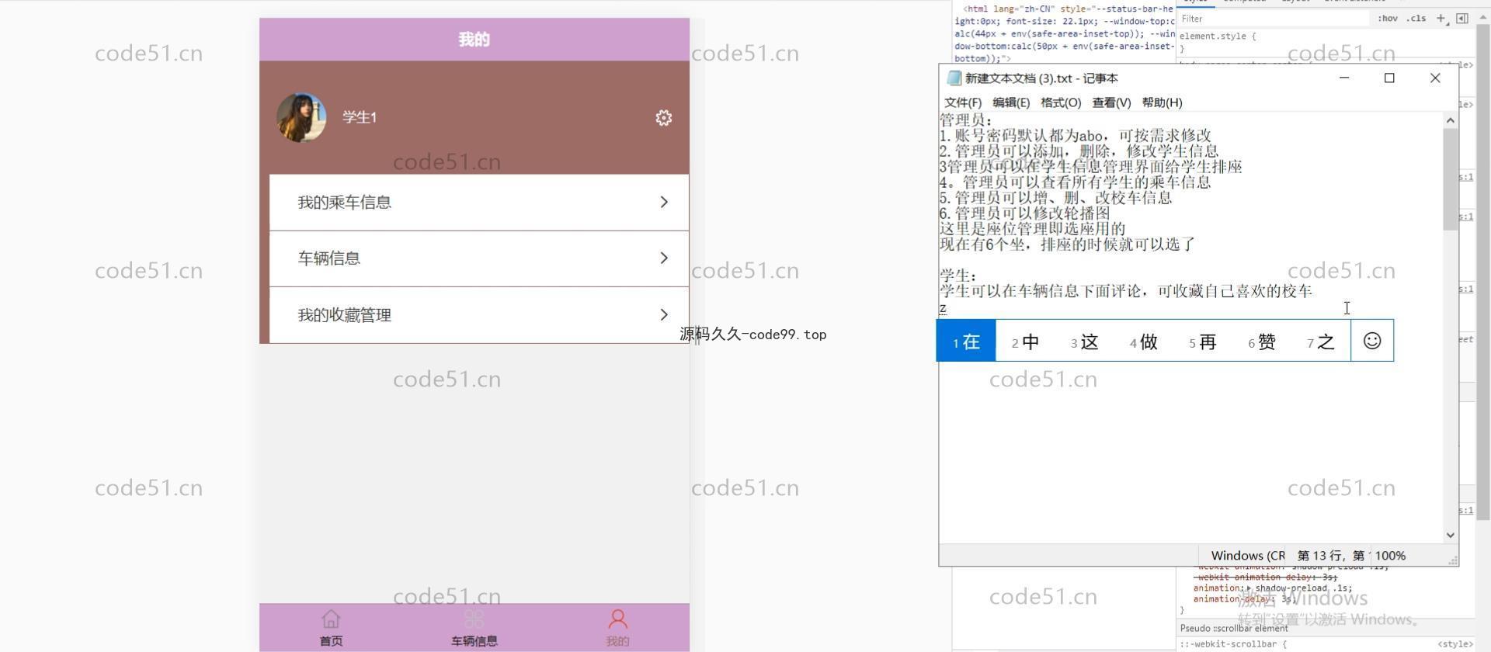Open the 车辆信息 list row

pyautogui.click(x=478, y=258)
